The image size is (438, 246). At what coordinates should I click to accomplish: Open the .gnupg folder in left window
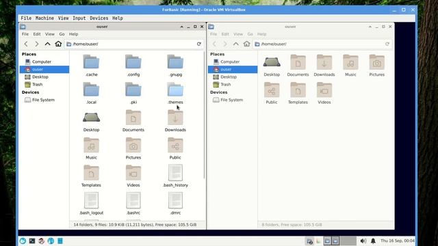pyautogui.click(x=175, y=66)
